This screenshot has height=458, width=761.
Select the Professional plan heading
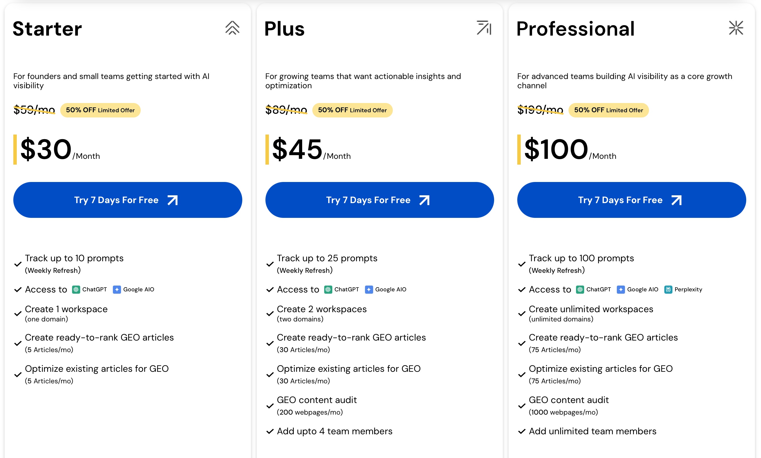tap(576, 28)
